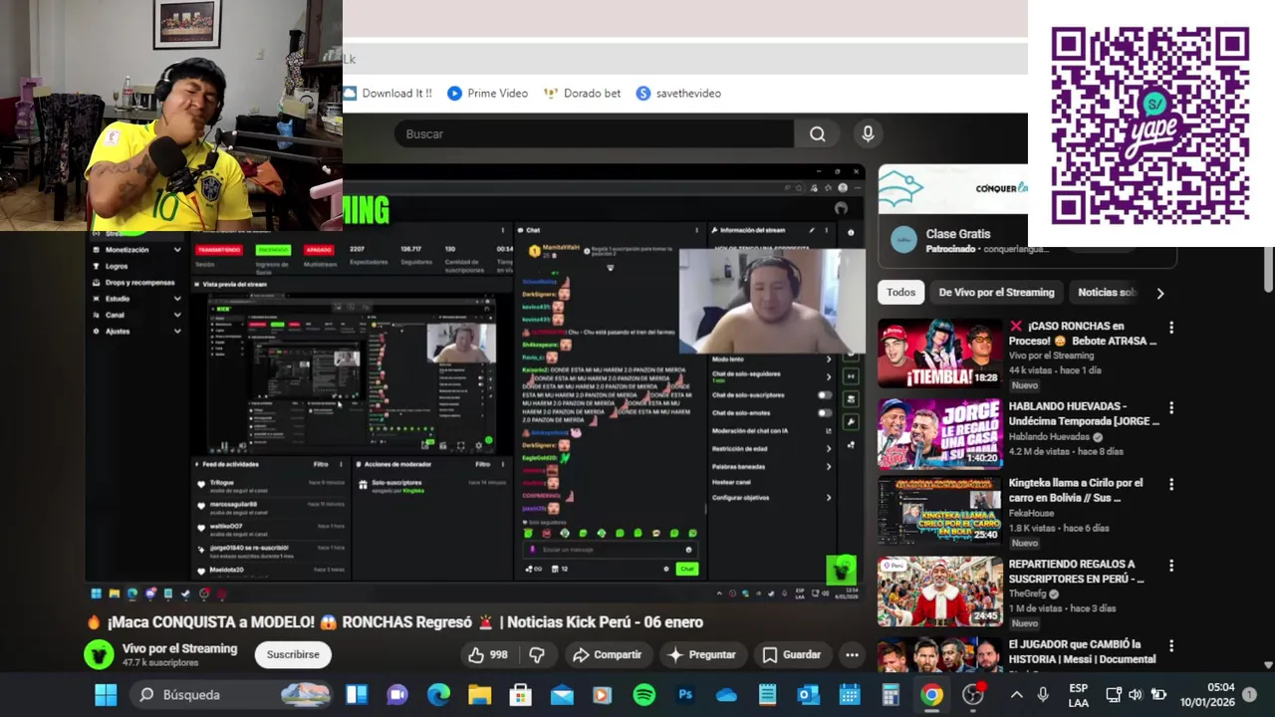Open volume control in system tray
The height and width of the screenshot is (717, 1275).
(x=1135, y=694)
